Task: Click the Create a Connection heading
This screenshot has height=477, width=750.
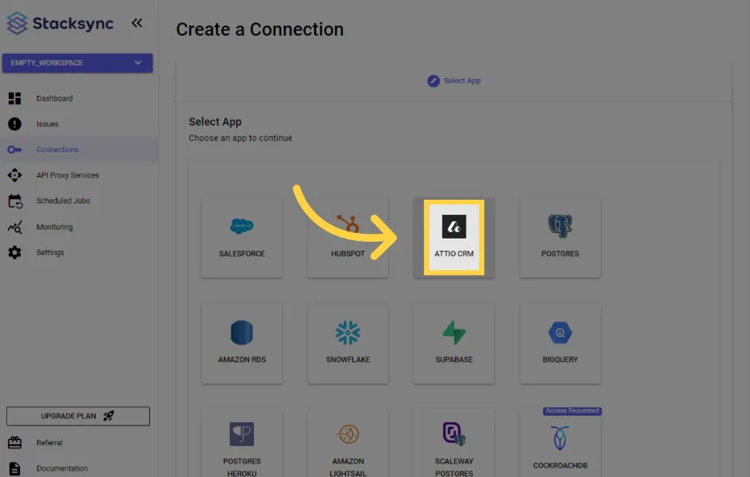Action: coord(260,29)
